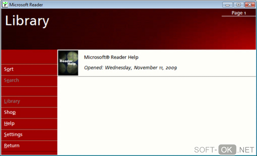Select the 'Opened: Wednesday, November 11, 2009' text
Viewport: 257px width, 156px height.
click(x=131, y=68)
